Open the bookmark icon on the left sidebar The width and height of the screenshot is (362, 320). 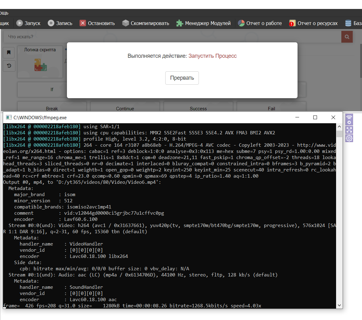pyautogui.click(x=9, y=53)
